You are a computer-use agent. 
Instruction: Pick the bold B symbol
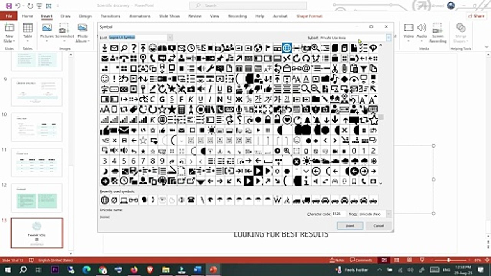[229, 89]
